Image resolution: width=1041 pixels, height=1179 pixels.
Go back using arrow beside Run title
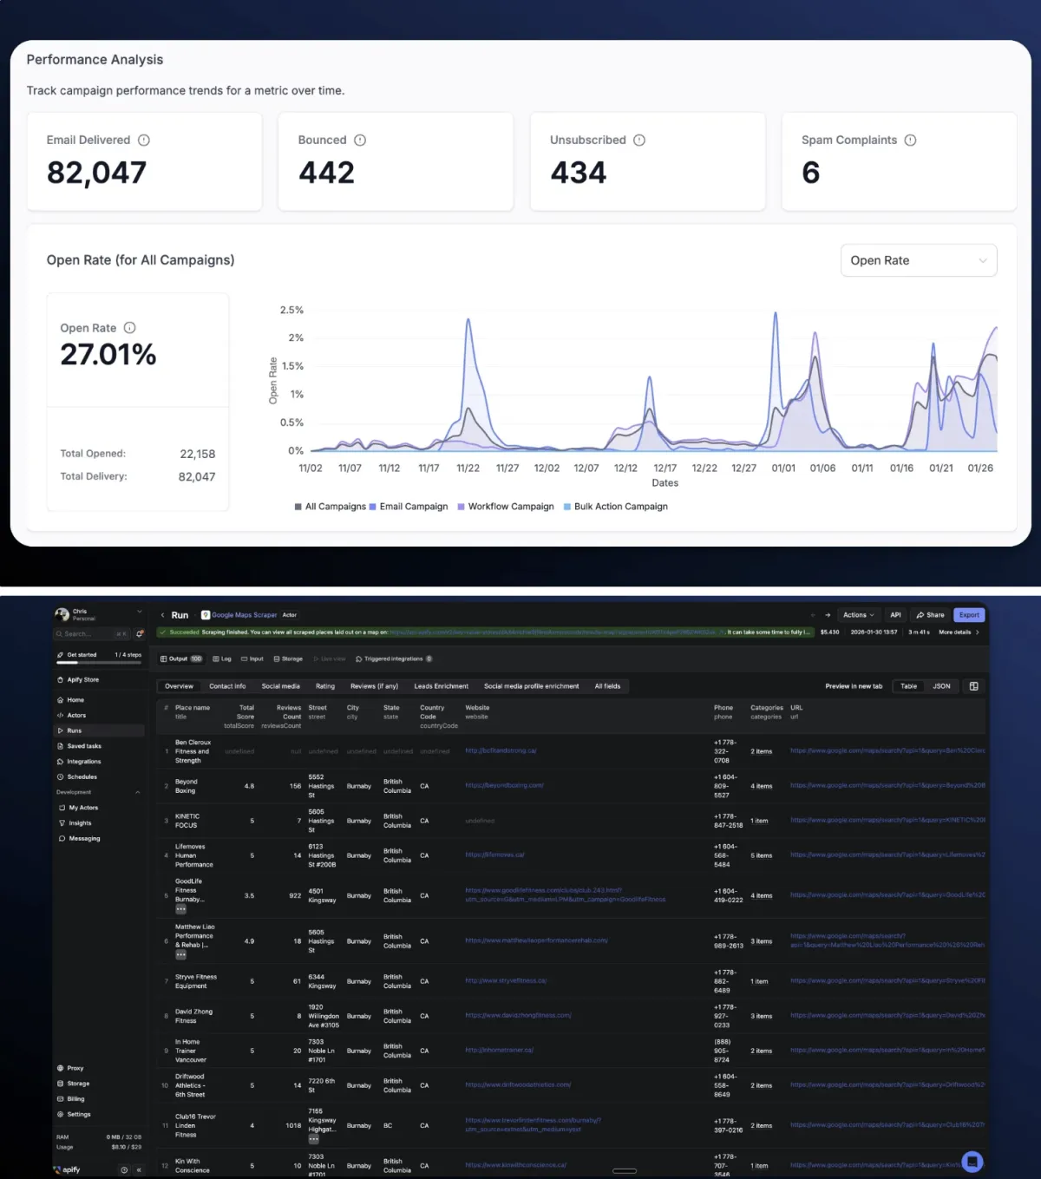click(162, 615)
